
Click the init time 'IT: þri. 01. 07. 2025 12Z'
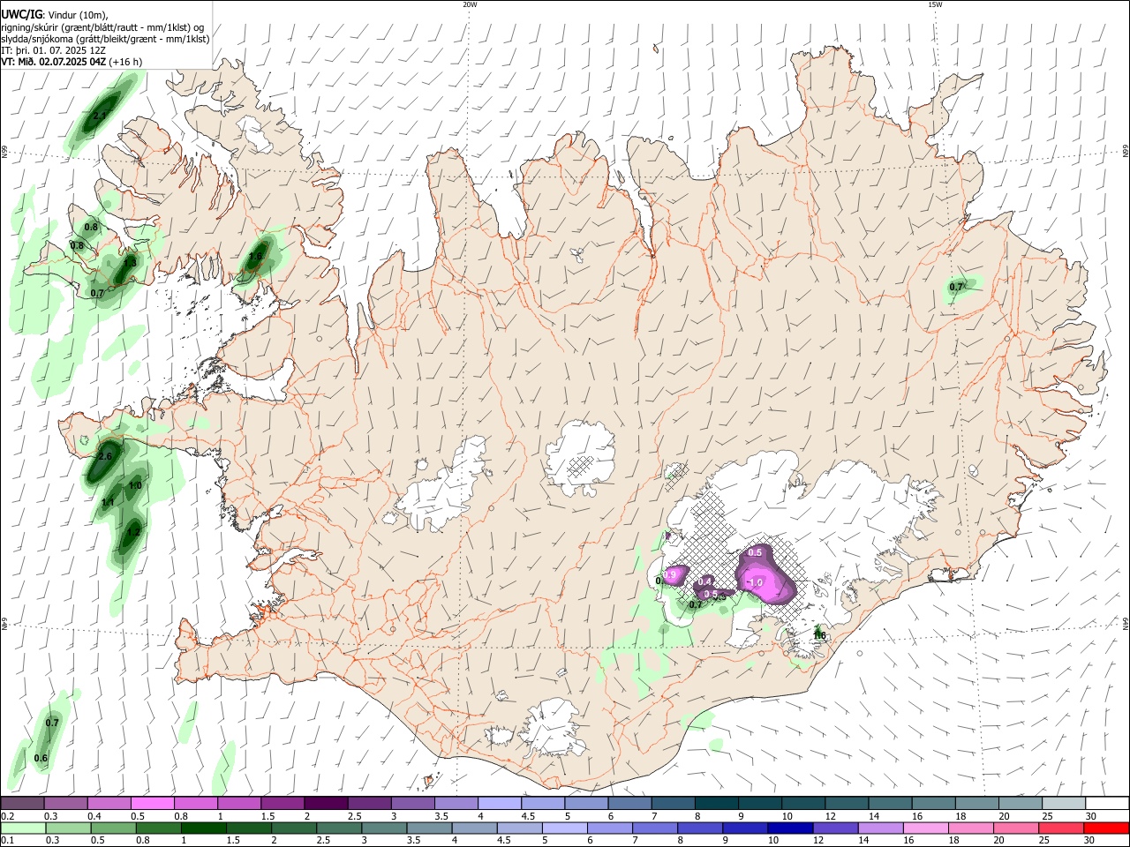tap(54, 50)
